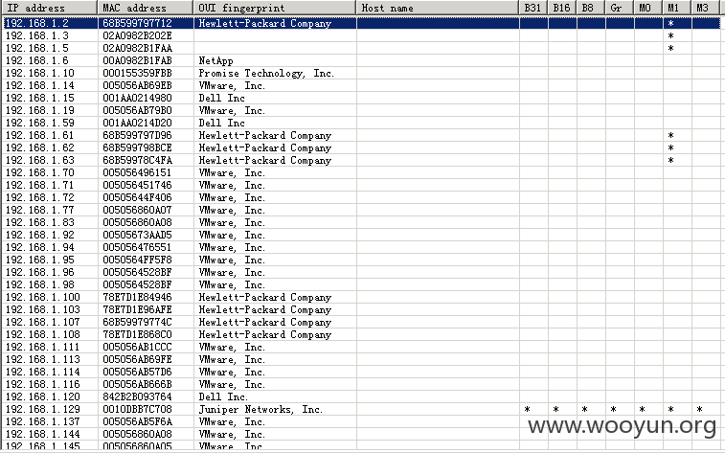Sort by the IP address column header
725x453 pixels.
click(x=50, y=8)
